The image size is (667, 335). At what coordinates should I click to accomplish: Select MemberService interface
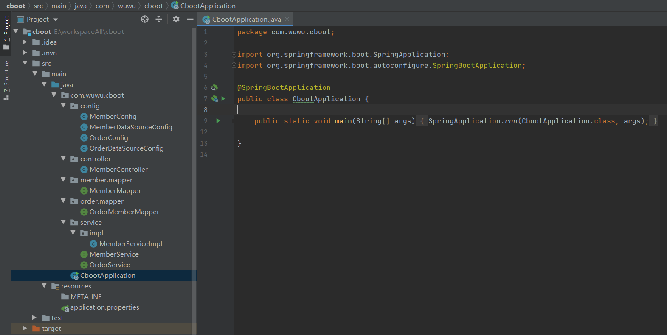[114, 254]
